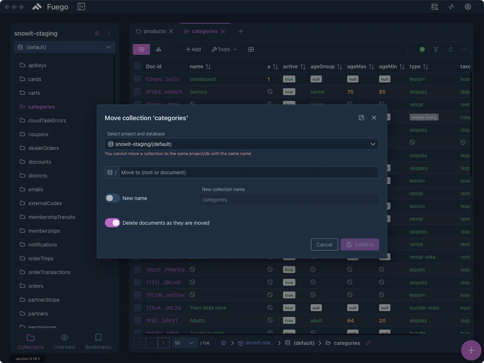This screenshot has width=484, height=363.
Task: Open a new tab with plus icon
Action: pos(241,31)
